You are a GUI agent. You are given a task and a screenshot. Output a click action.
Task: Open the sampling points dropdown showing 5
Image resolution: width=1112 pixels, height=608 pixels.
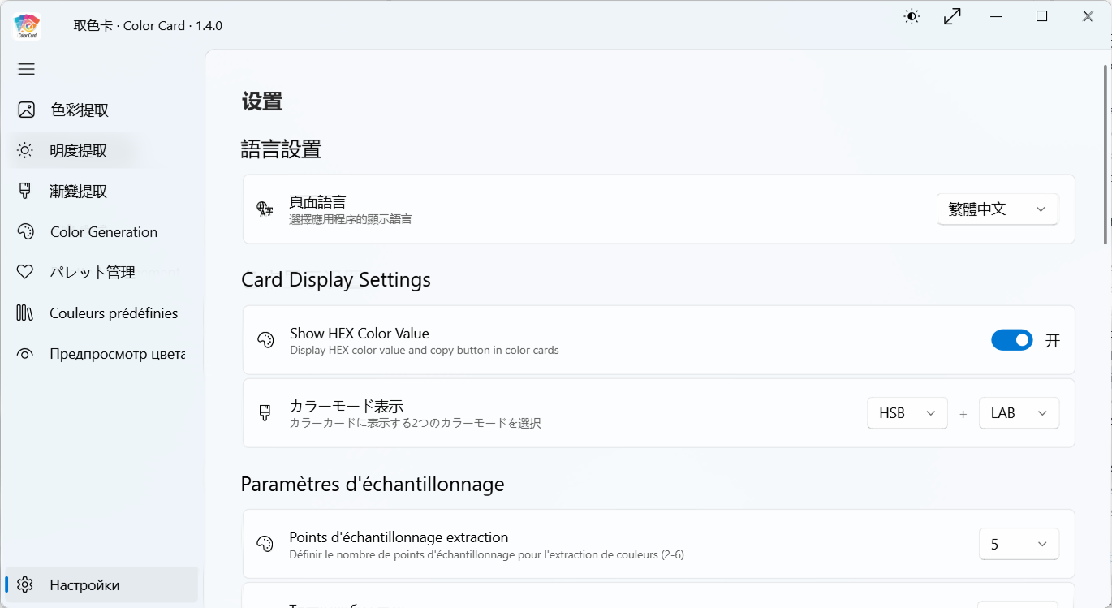click(1018, 544)
